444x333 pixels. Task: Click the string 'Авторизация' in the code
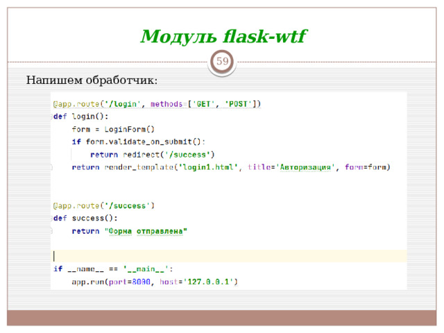[305, 167]
